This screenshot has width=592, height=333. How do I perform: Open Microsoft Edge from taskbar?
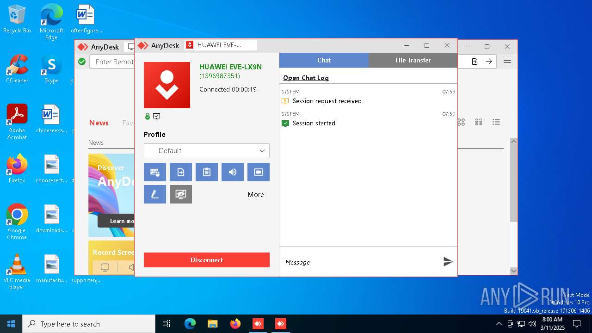190,324
